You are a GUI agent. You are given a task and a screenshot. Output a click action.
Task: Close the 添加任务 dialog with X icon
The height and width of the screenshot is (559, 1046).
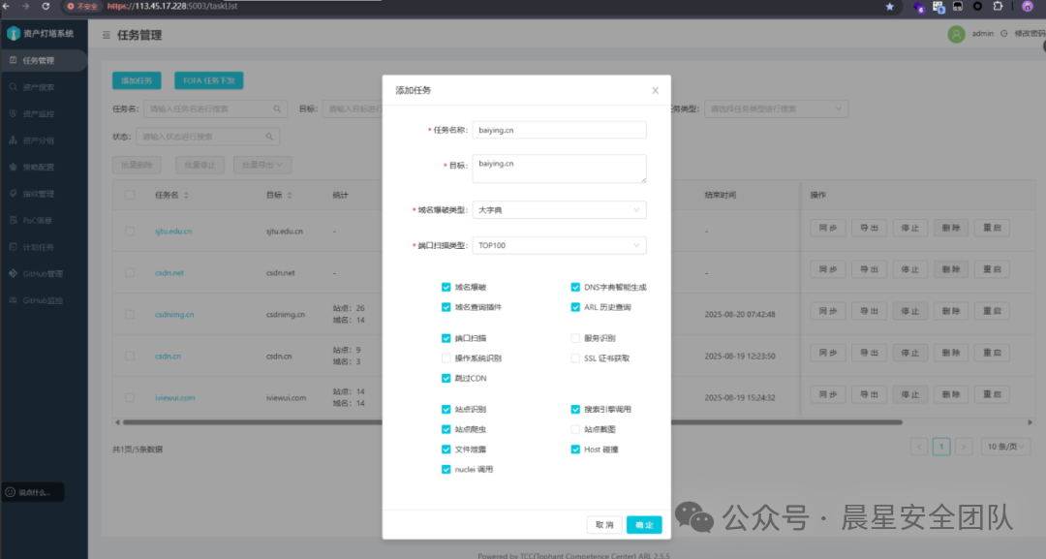[x=655, y=90]
